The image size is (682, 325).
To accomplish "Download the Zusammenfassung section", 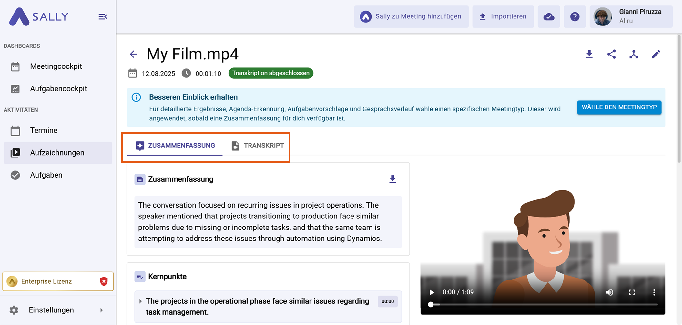I will [x=392, y=179].
